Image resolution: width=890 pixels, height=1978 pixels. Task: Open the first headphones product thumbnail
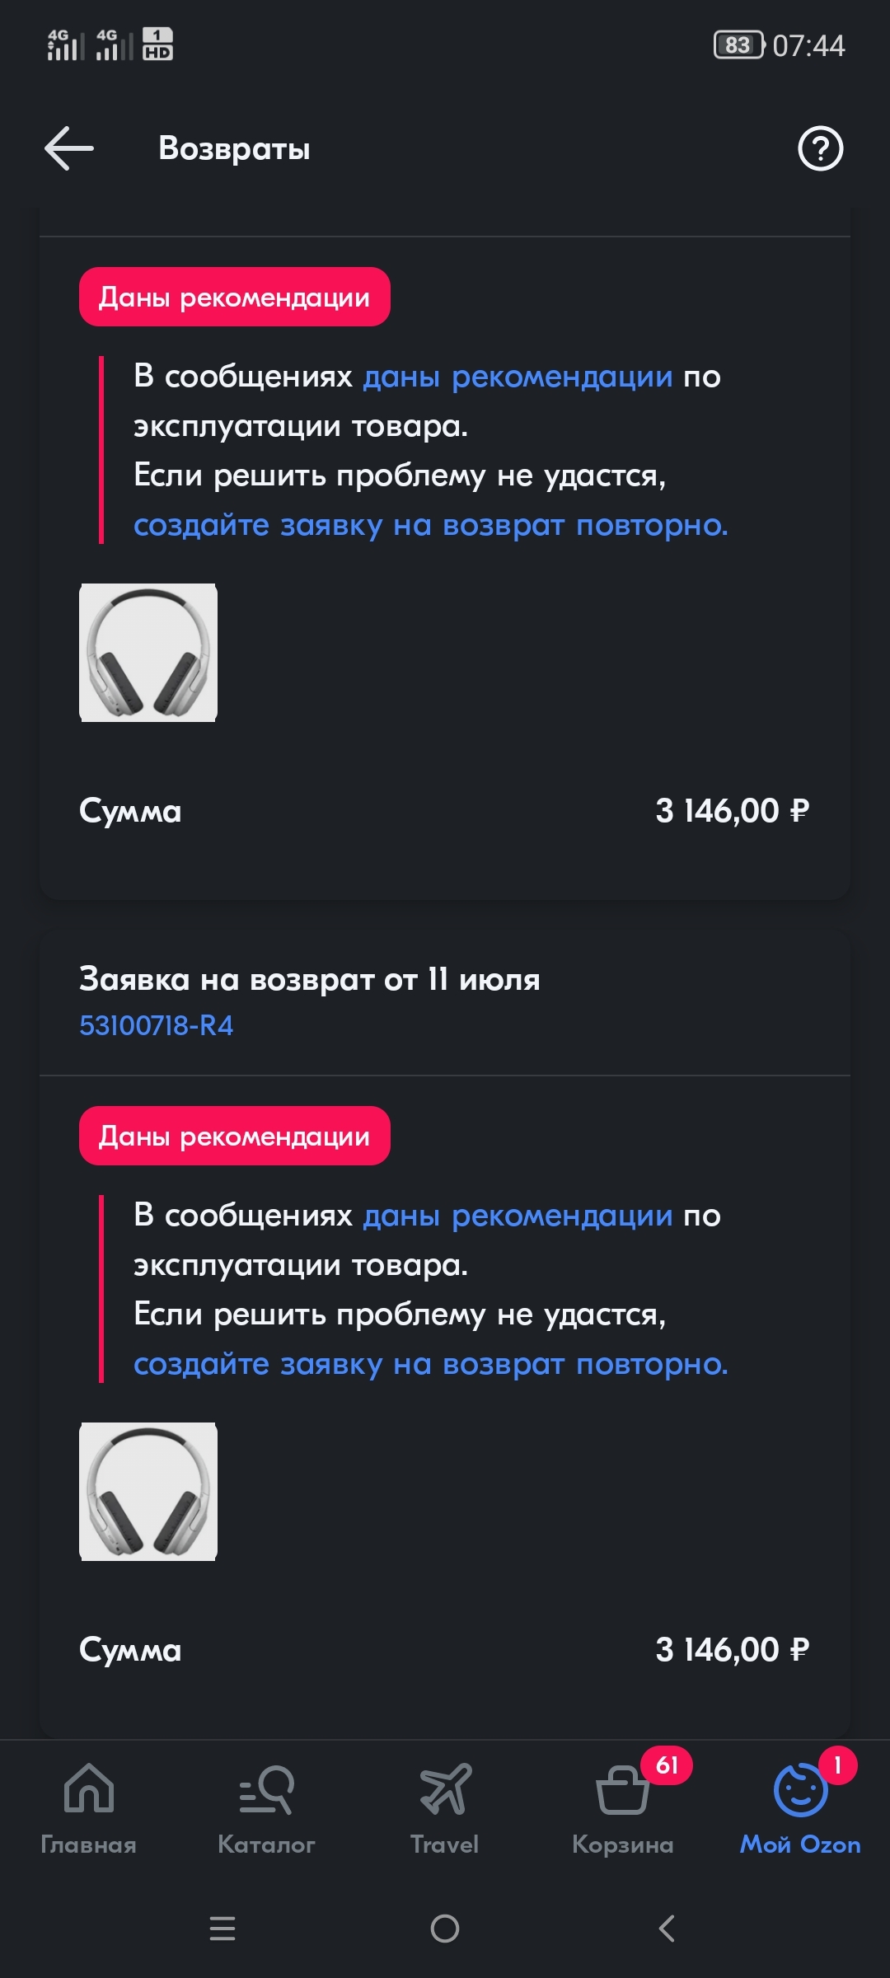[148, 653]
